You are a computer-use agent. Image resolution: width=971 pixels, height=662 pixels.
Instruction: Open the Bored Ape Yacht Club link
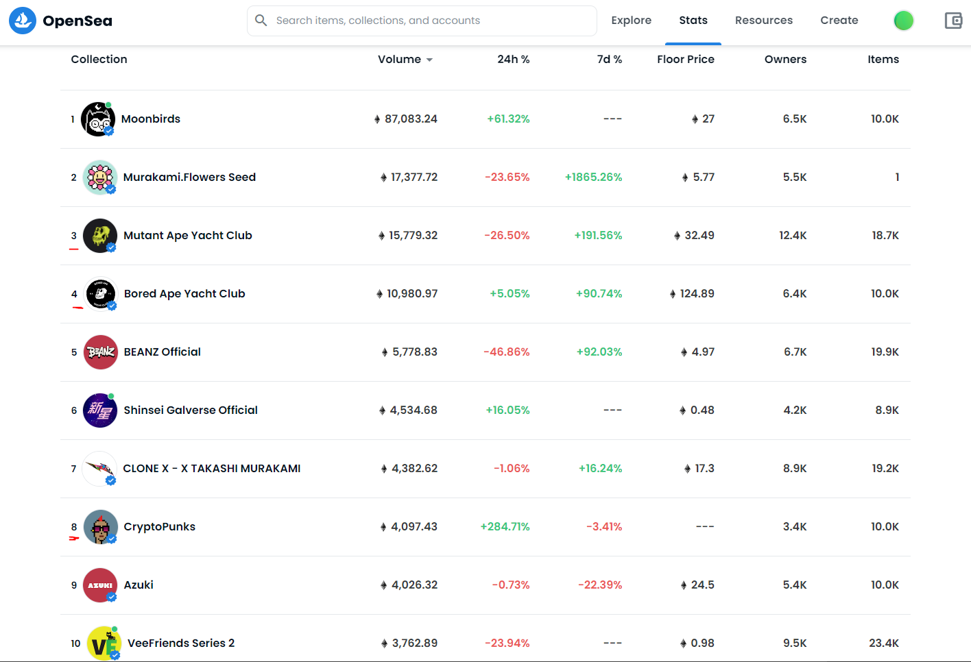(184, 294)
